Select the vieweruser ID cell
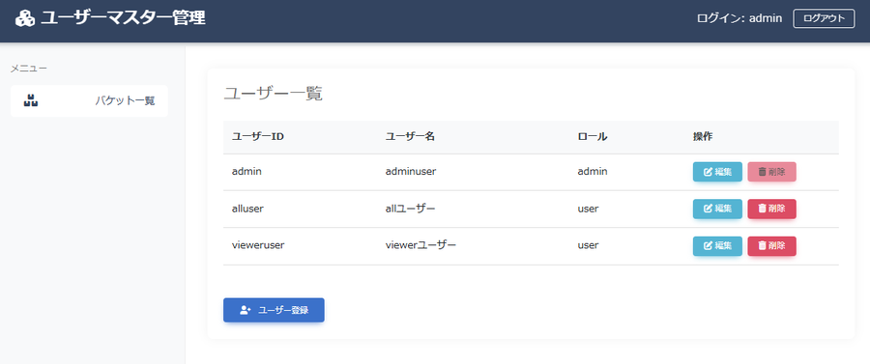This screenshot has height=364, width=870. point(258,245)
